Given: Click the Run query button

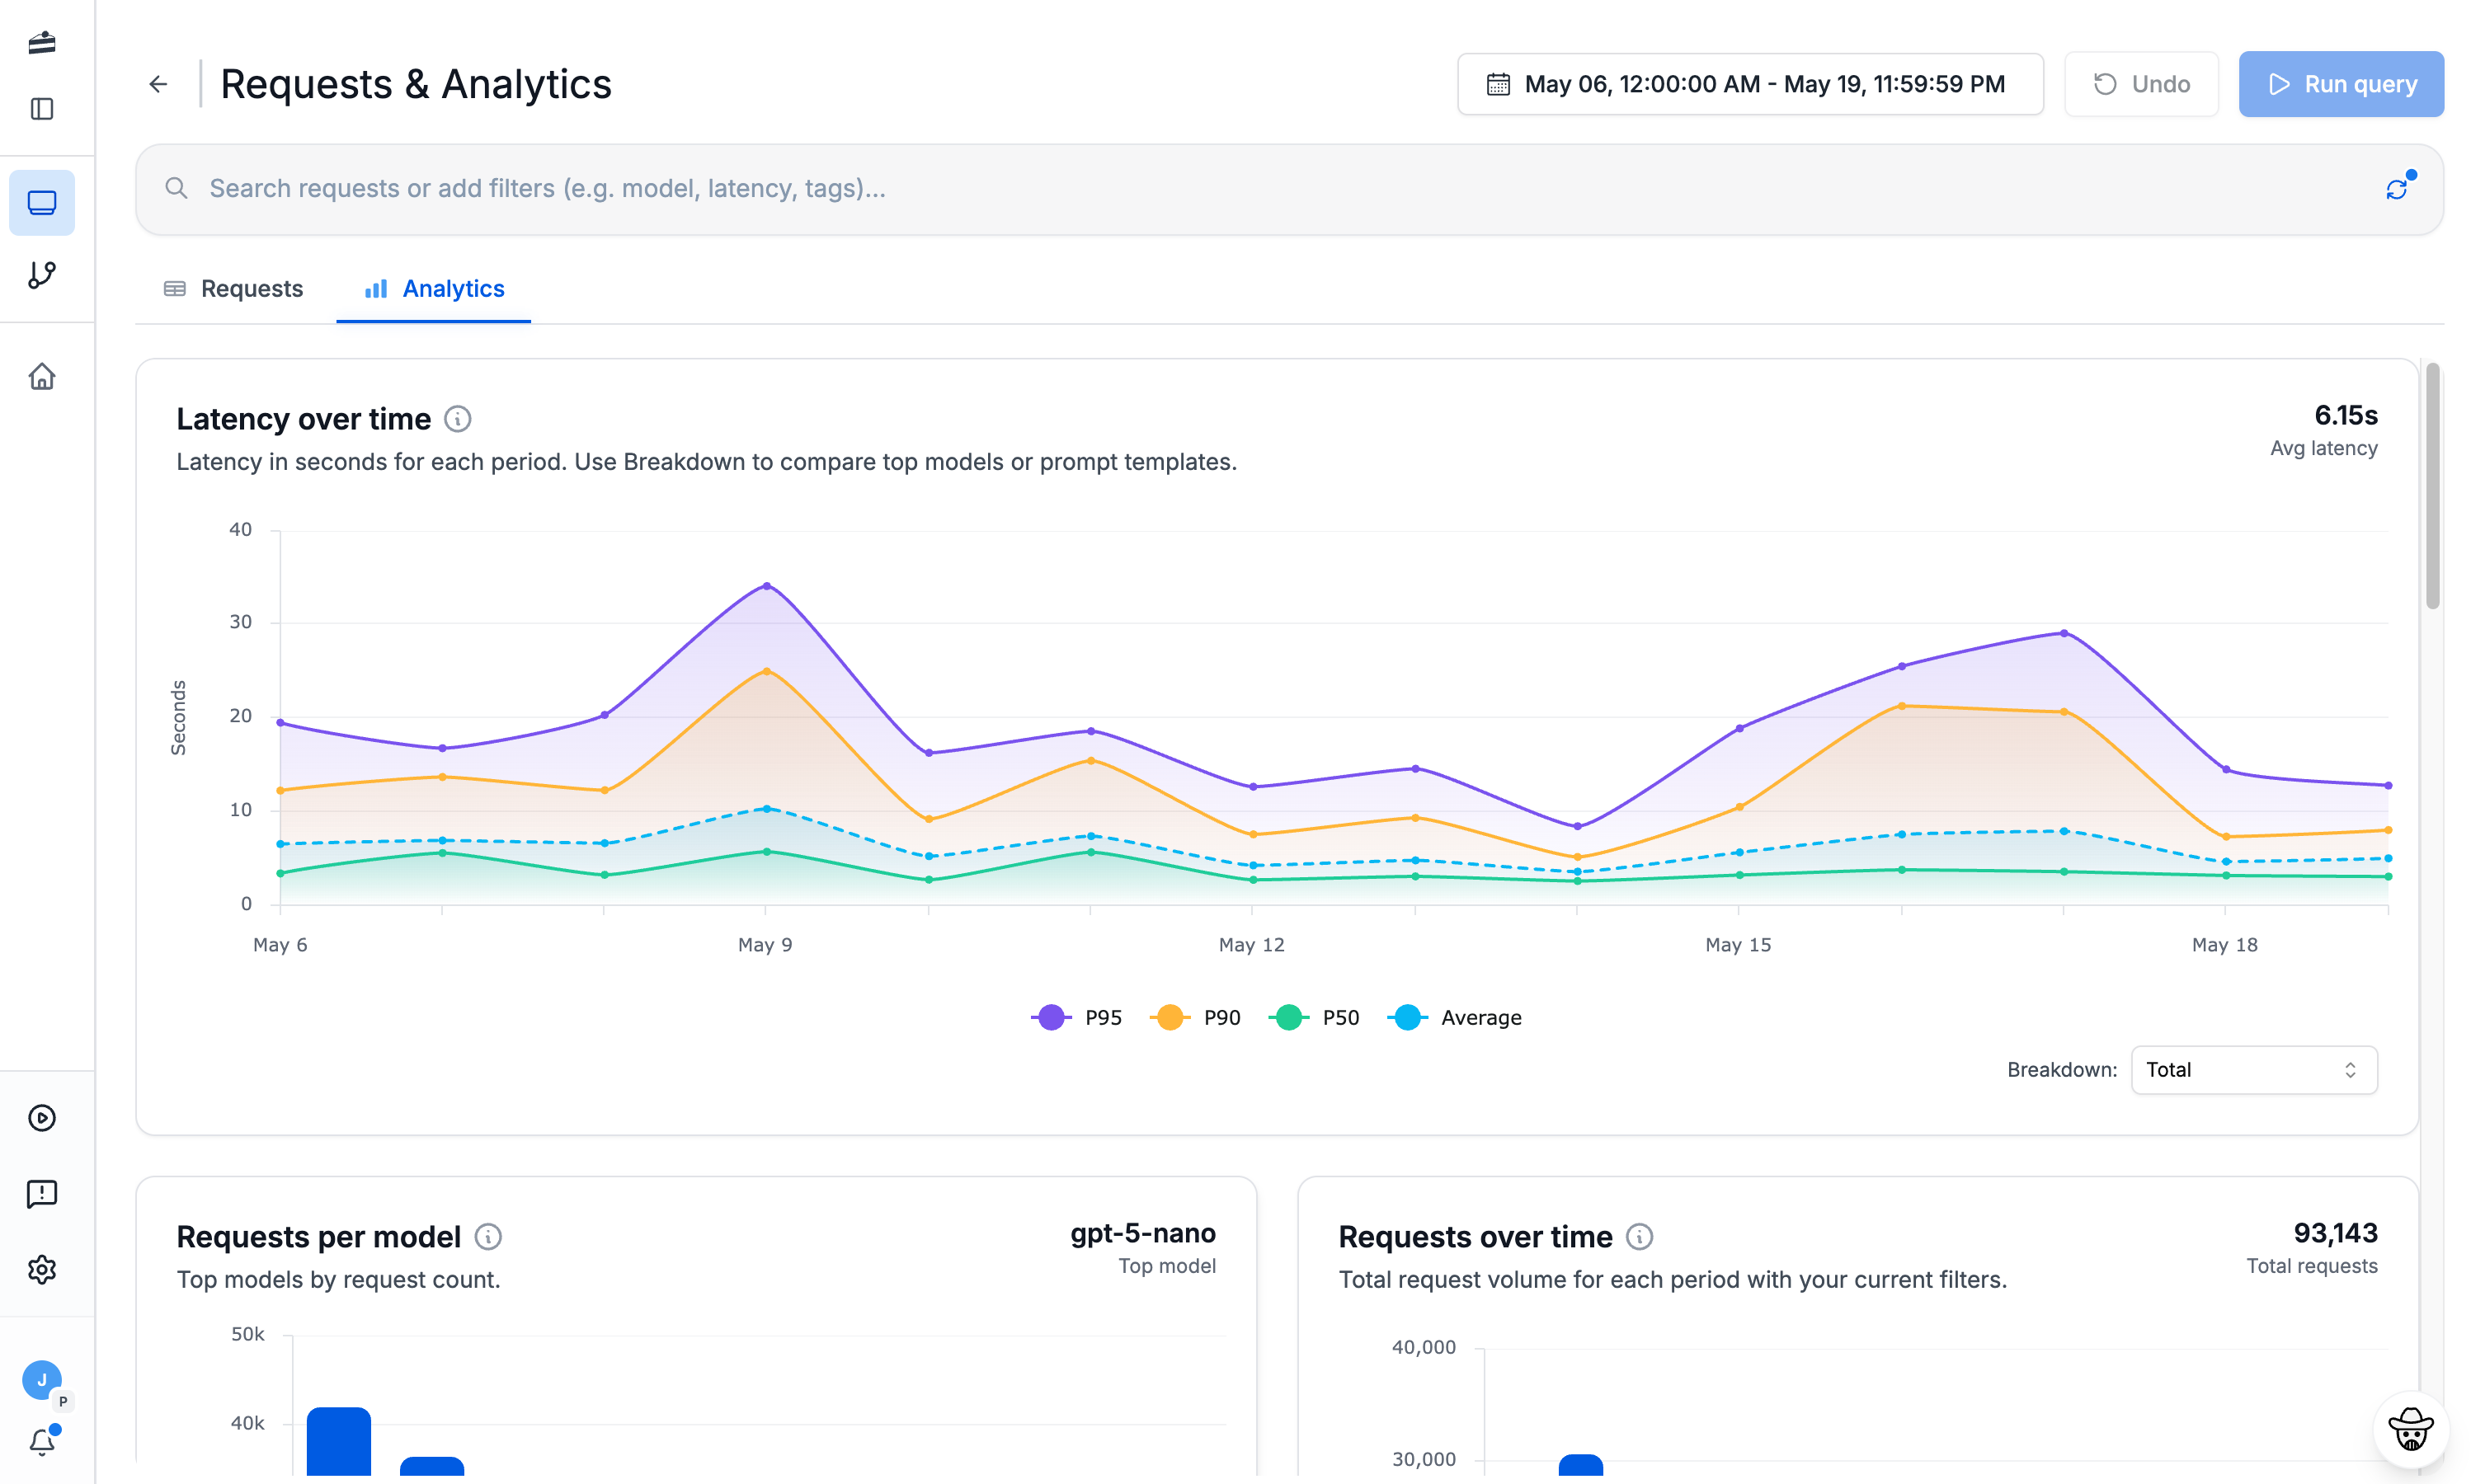Looking at the screenshot, I should pos(2341,84).
